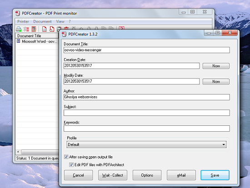Click the Wait - Collect button
This screenshot has width=250, height=188.
coord(113,175)
